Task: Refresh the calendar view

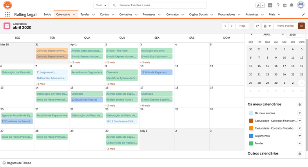Action: pyautogui.click(x=257, y=26)
